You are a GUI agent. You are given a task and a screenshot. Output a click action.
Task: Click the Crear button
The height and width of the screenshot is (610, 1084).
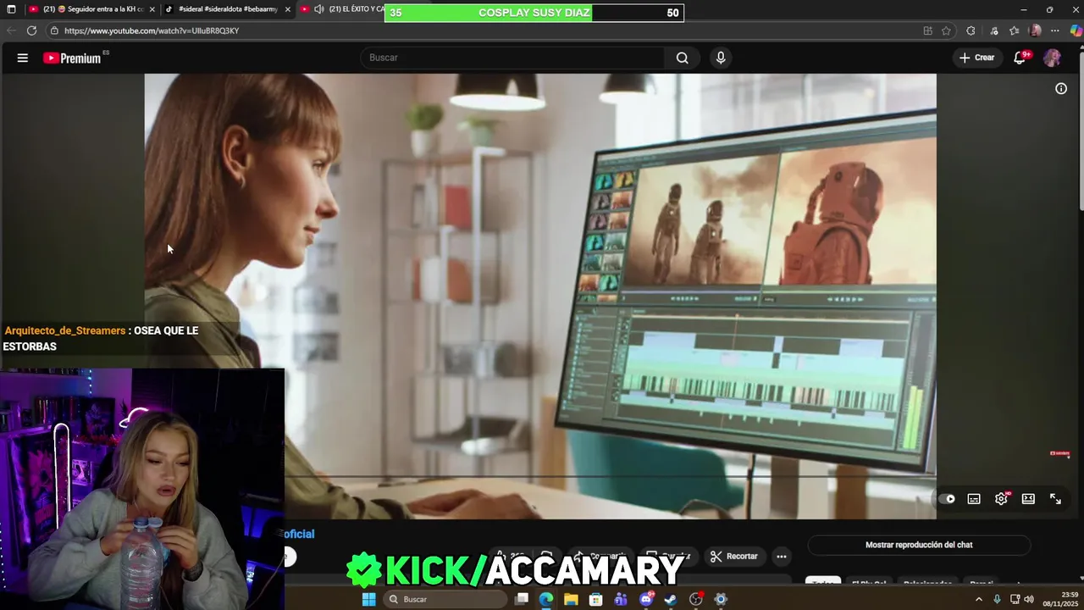coord(976,58)
